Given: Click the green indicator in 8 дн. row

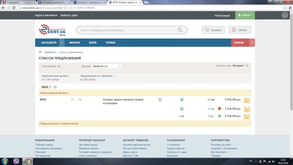Looking at the screenshot, I should point(219,116).
